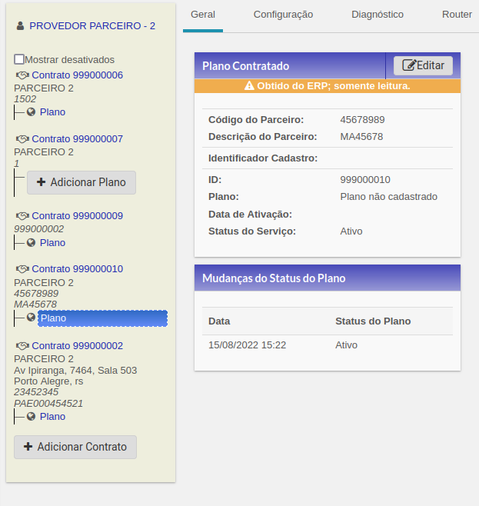Click globe icon under Contrato 999000006

(31, 112)
